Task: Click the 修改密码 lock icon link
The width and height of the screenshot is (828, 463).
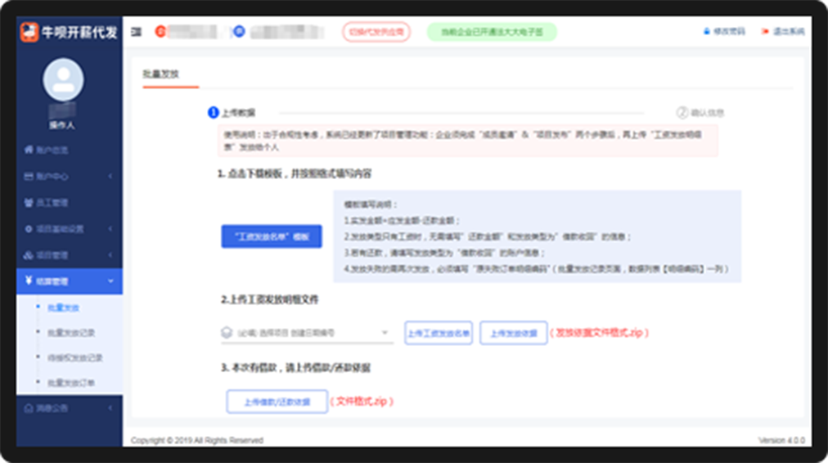Action: coord(724,32)
